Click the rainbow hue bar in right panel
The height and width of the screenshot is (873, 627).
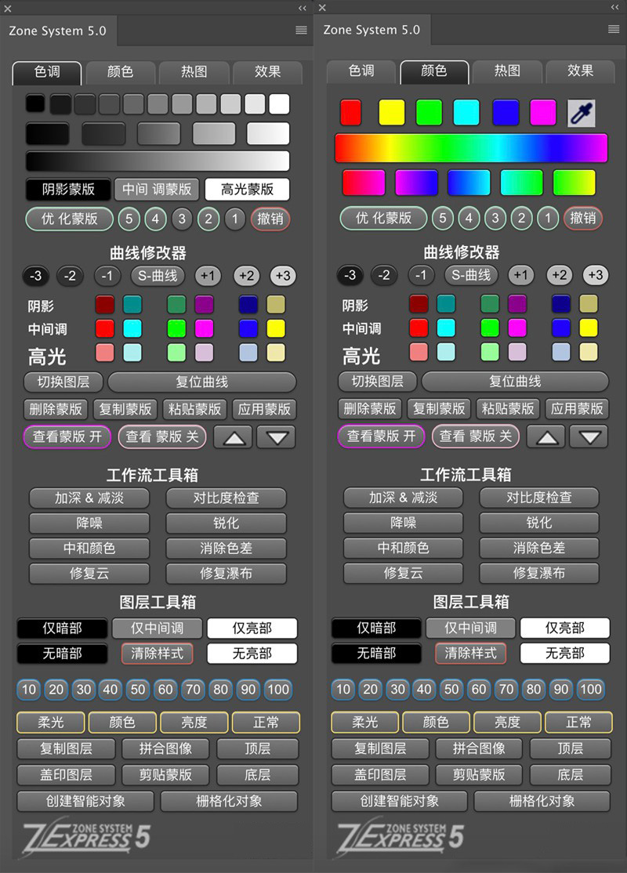click(x=471, y=148)
